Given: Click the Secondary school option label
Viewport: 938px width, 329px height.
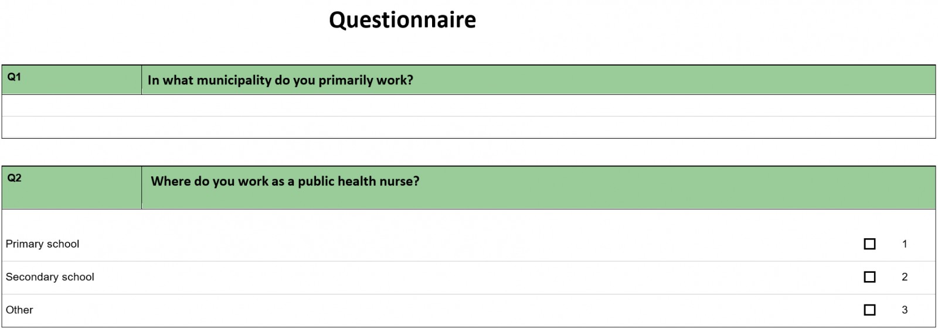Looking at the screenshot, I should coord(50,277).
